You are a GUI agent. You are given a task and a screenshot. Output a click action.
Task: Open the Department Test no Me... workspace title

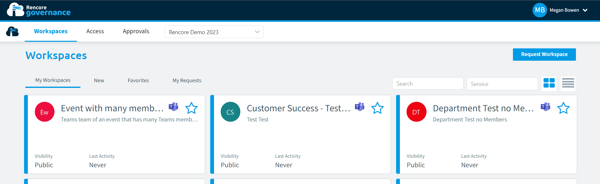pos(483,108)
